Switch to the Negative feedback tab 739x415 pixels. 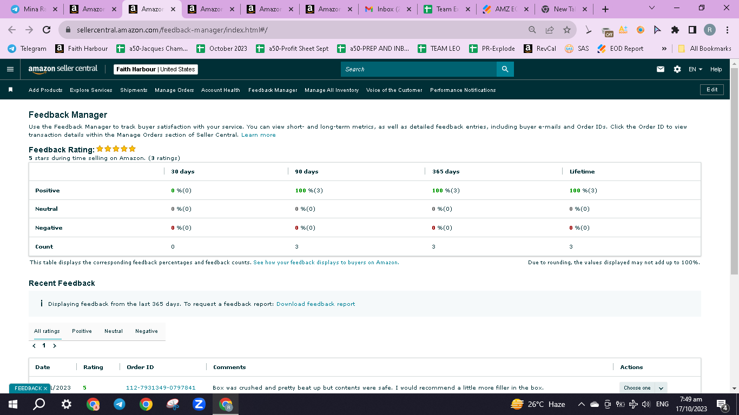point(147,331)
